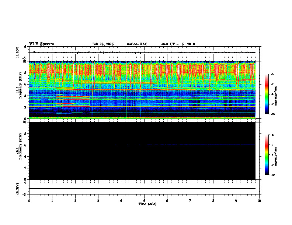Click the "VLF Spectra" title text
292x225 pixels.
pos(42,44)
